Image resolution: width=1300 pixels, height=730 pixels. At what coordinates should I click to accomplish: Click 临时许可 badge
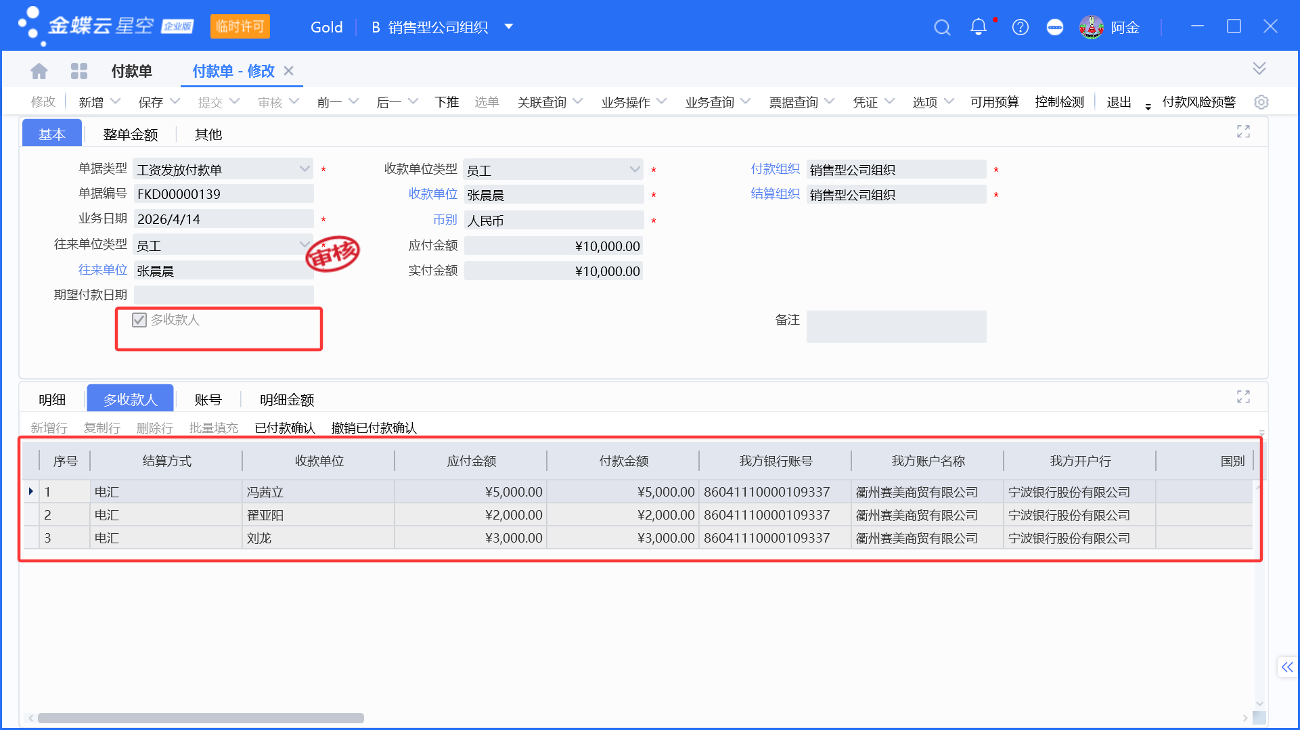240,26
